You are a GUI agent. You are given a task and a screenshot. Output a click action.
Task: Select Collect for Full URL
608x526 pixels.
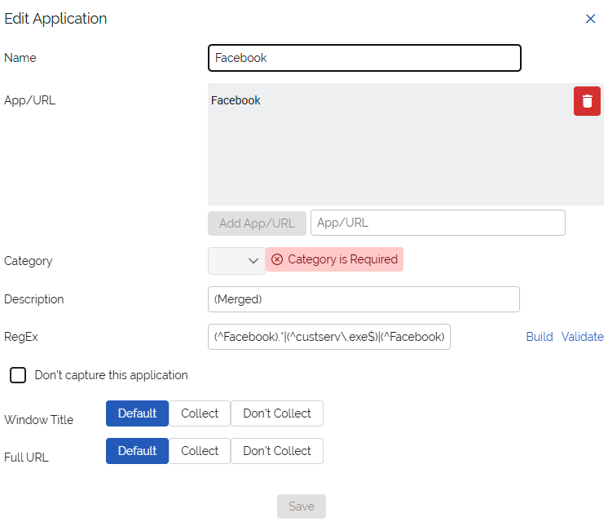point(200,451)
